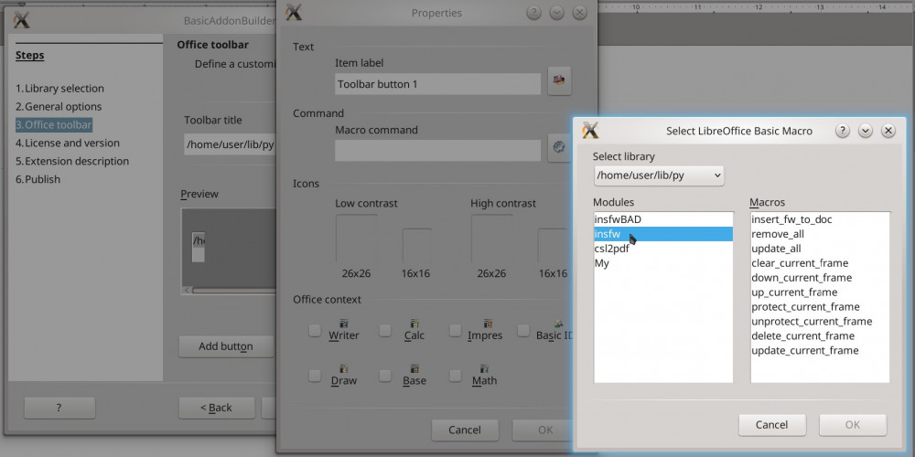Open the Select library dropdown

659,175
